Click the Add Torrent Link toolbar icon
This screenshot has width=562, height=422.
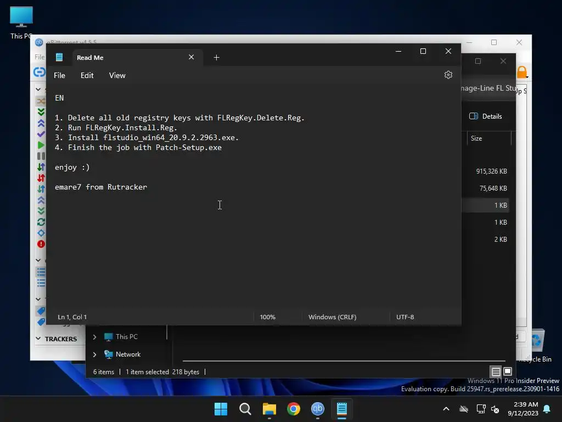click(x=39, y=72)
